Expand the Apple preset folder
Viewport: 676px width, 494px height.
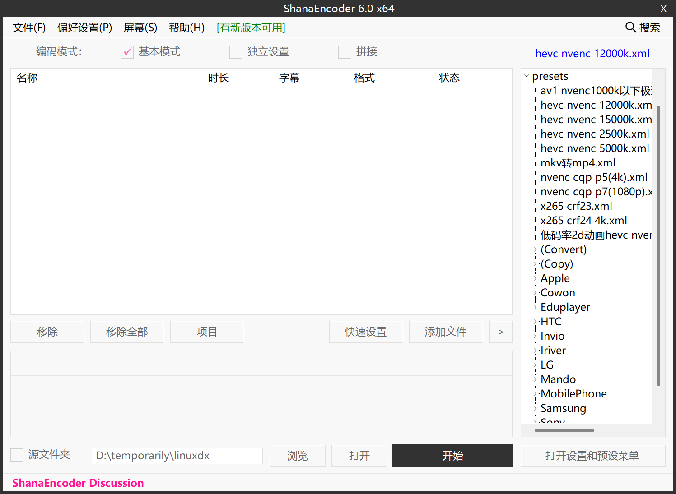(x=535, y=278)
